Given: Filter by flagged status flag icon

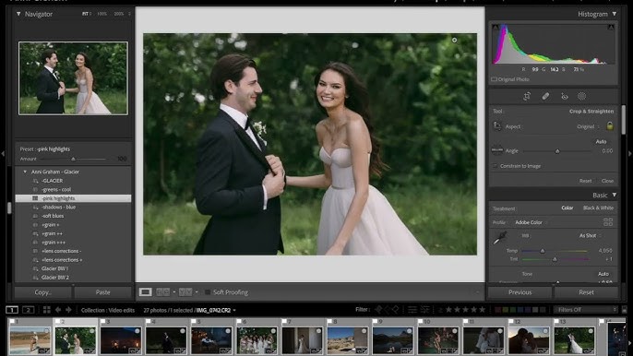Looking at the screenshot, I should point(378,310).
